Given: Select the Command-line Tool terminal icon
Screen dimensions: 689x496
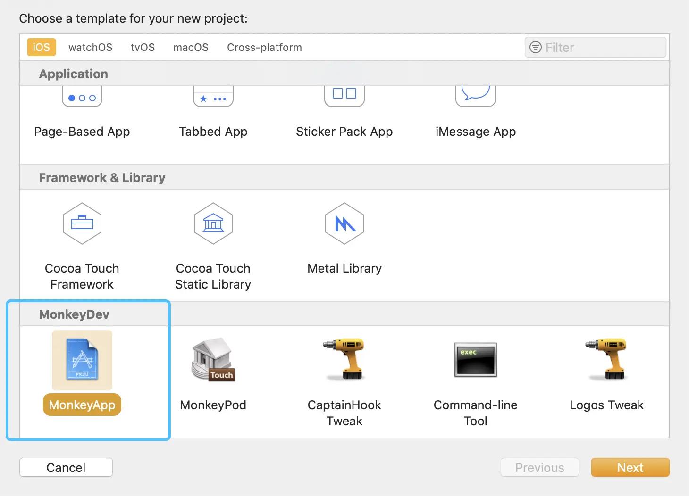Looking at the screenshot, I should tap(475, 360).
